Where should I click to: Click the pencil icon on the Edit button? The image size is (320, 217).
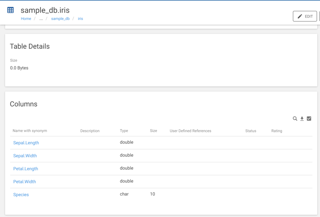click(x=300, y=17)
